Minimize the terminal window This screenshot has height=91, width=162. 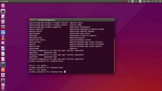(33, 20)
